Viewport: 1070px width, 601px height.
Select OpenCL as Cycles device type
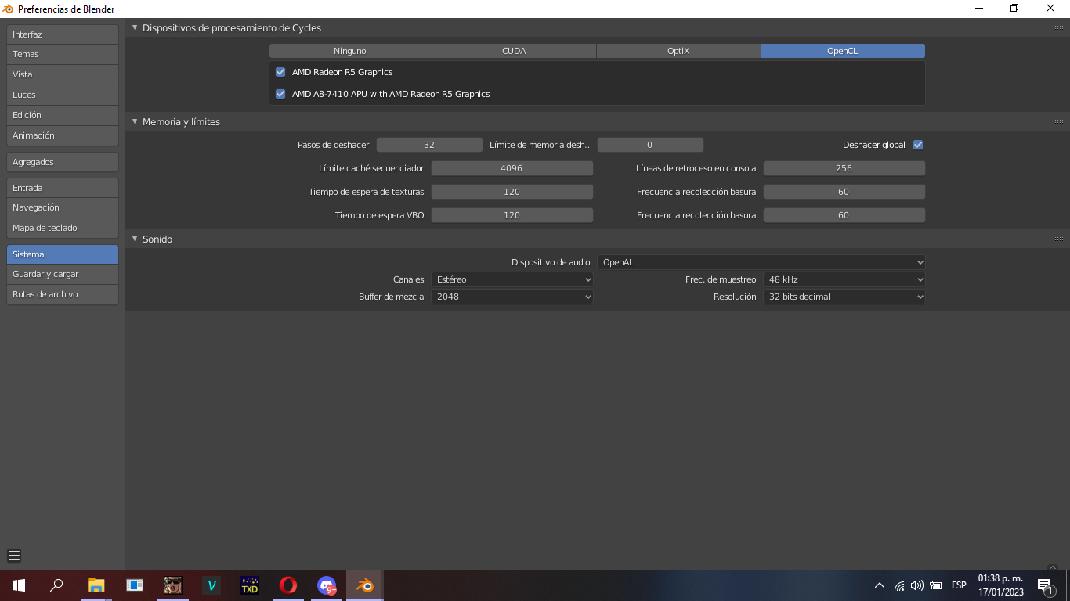point(843,51)
